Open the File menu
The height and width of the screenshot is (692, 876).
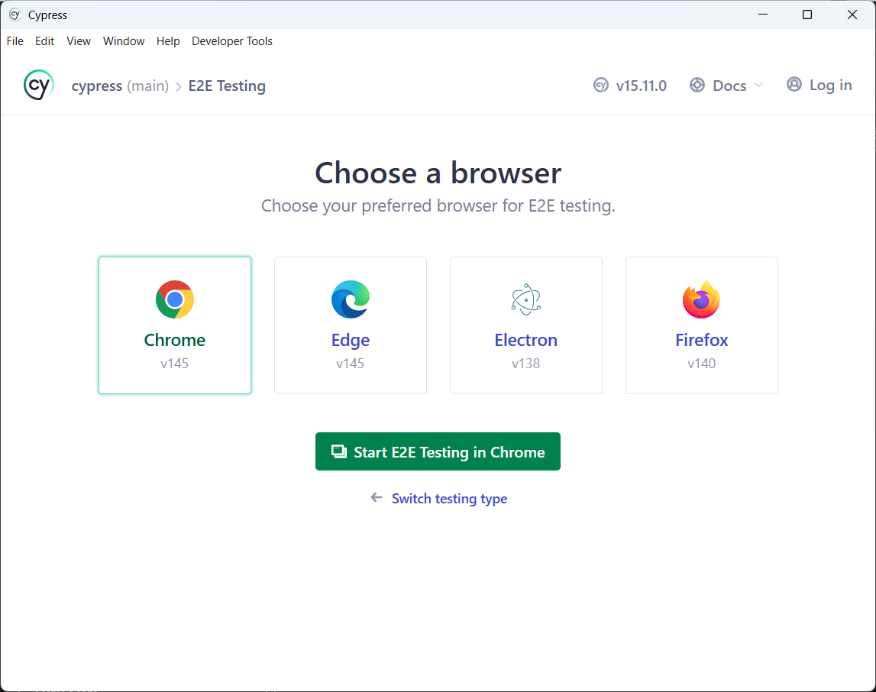(15, 41)
